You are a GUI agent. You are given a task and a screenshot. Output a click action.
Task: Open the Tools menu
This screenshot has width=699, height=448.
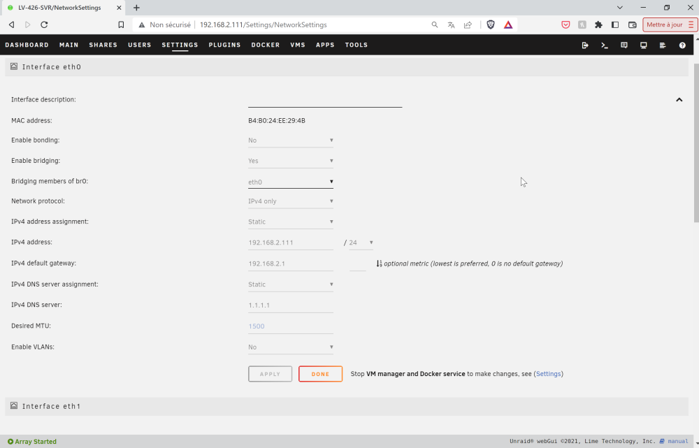(356, 45)
